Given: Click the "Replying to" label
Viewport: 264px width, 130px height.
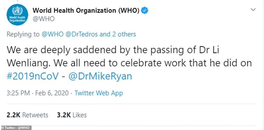Looking at the screenshot, I should point(23,34).
